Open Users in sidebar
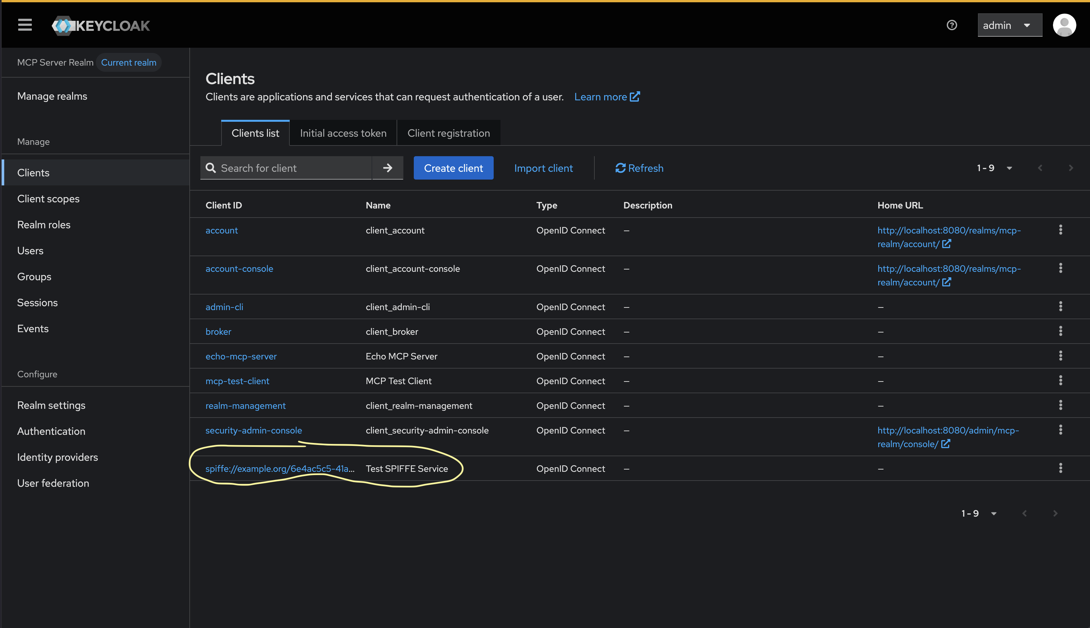1090x628 pixels. (95, 251)
